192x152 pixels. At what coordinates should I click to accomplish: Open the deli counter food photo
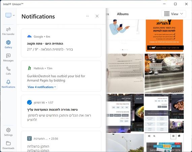pyautogui.click(x=164, y=73)
